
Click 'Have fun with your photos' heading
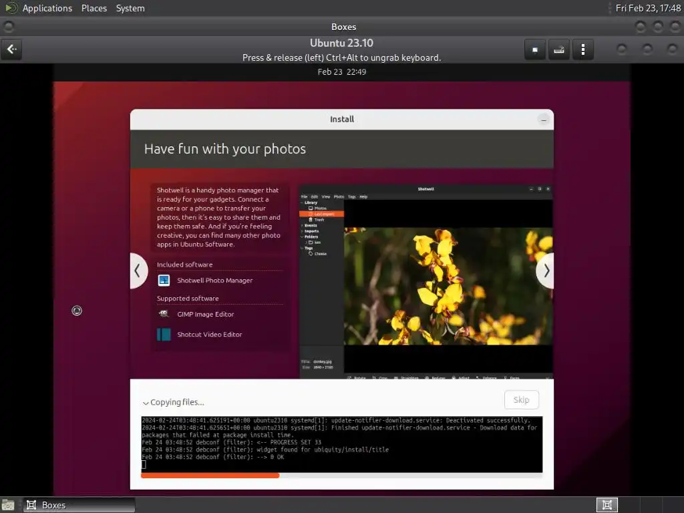(x=224, y=149)
